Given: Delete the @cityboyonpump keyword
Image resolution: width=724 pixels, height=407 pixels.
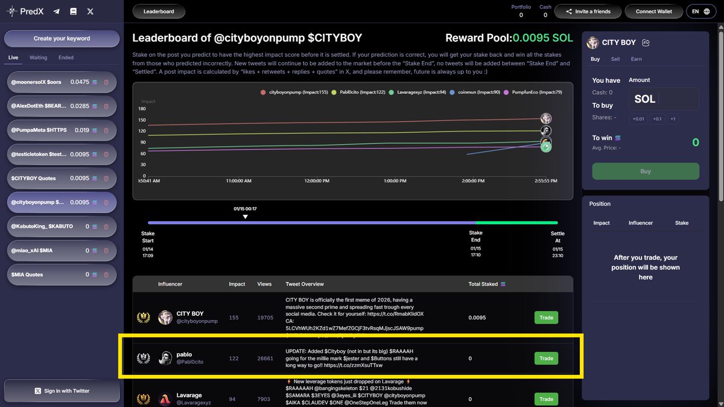Looking at the screenshot, I should pos(106,202).
